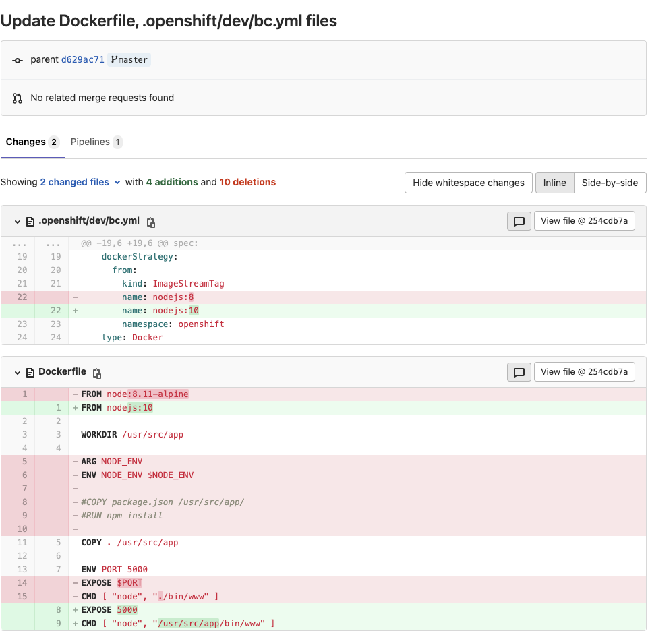Switch to Side-by-side diff view
Viewport: 648px width, 633px height.
point(610,183)
